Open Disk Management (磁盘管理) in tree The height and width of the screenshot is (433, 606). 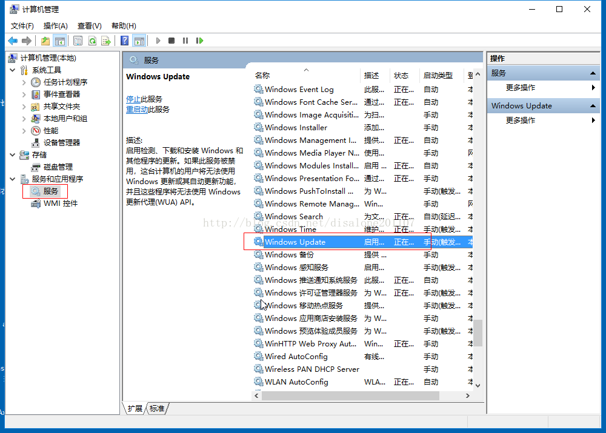(x=58, y=167)
